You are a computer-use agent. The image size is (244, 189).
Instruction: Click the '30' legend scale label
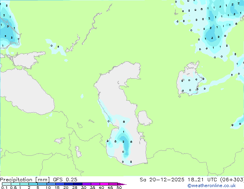pos(84,187)
